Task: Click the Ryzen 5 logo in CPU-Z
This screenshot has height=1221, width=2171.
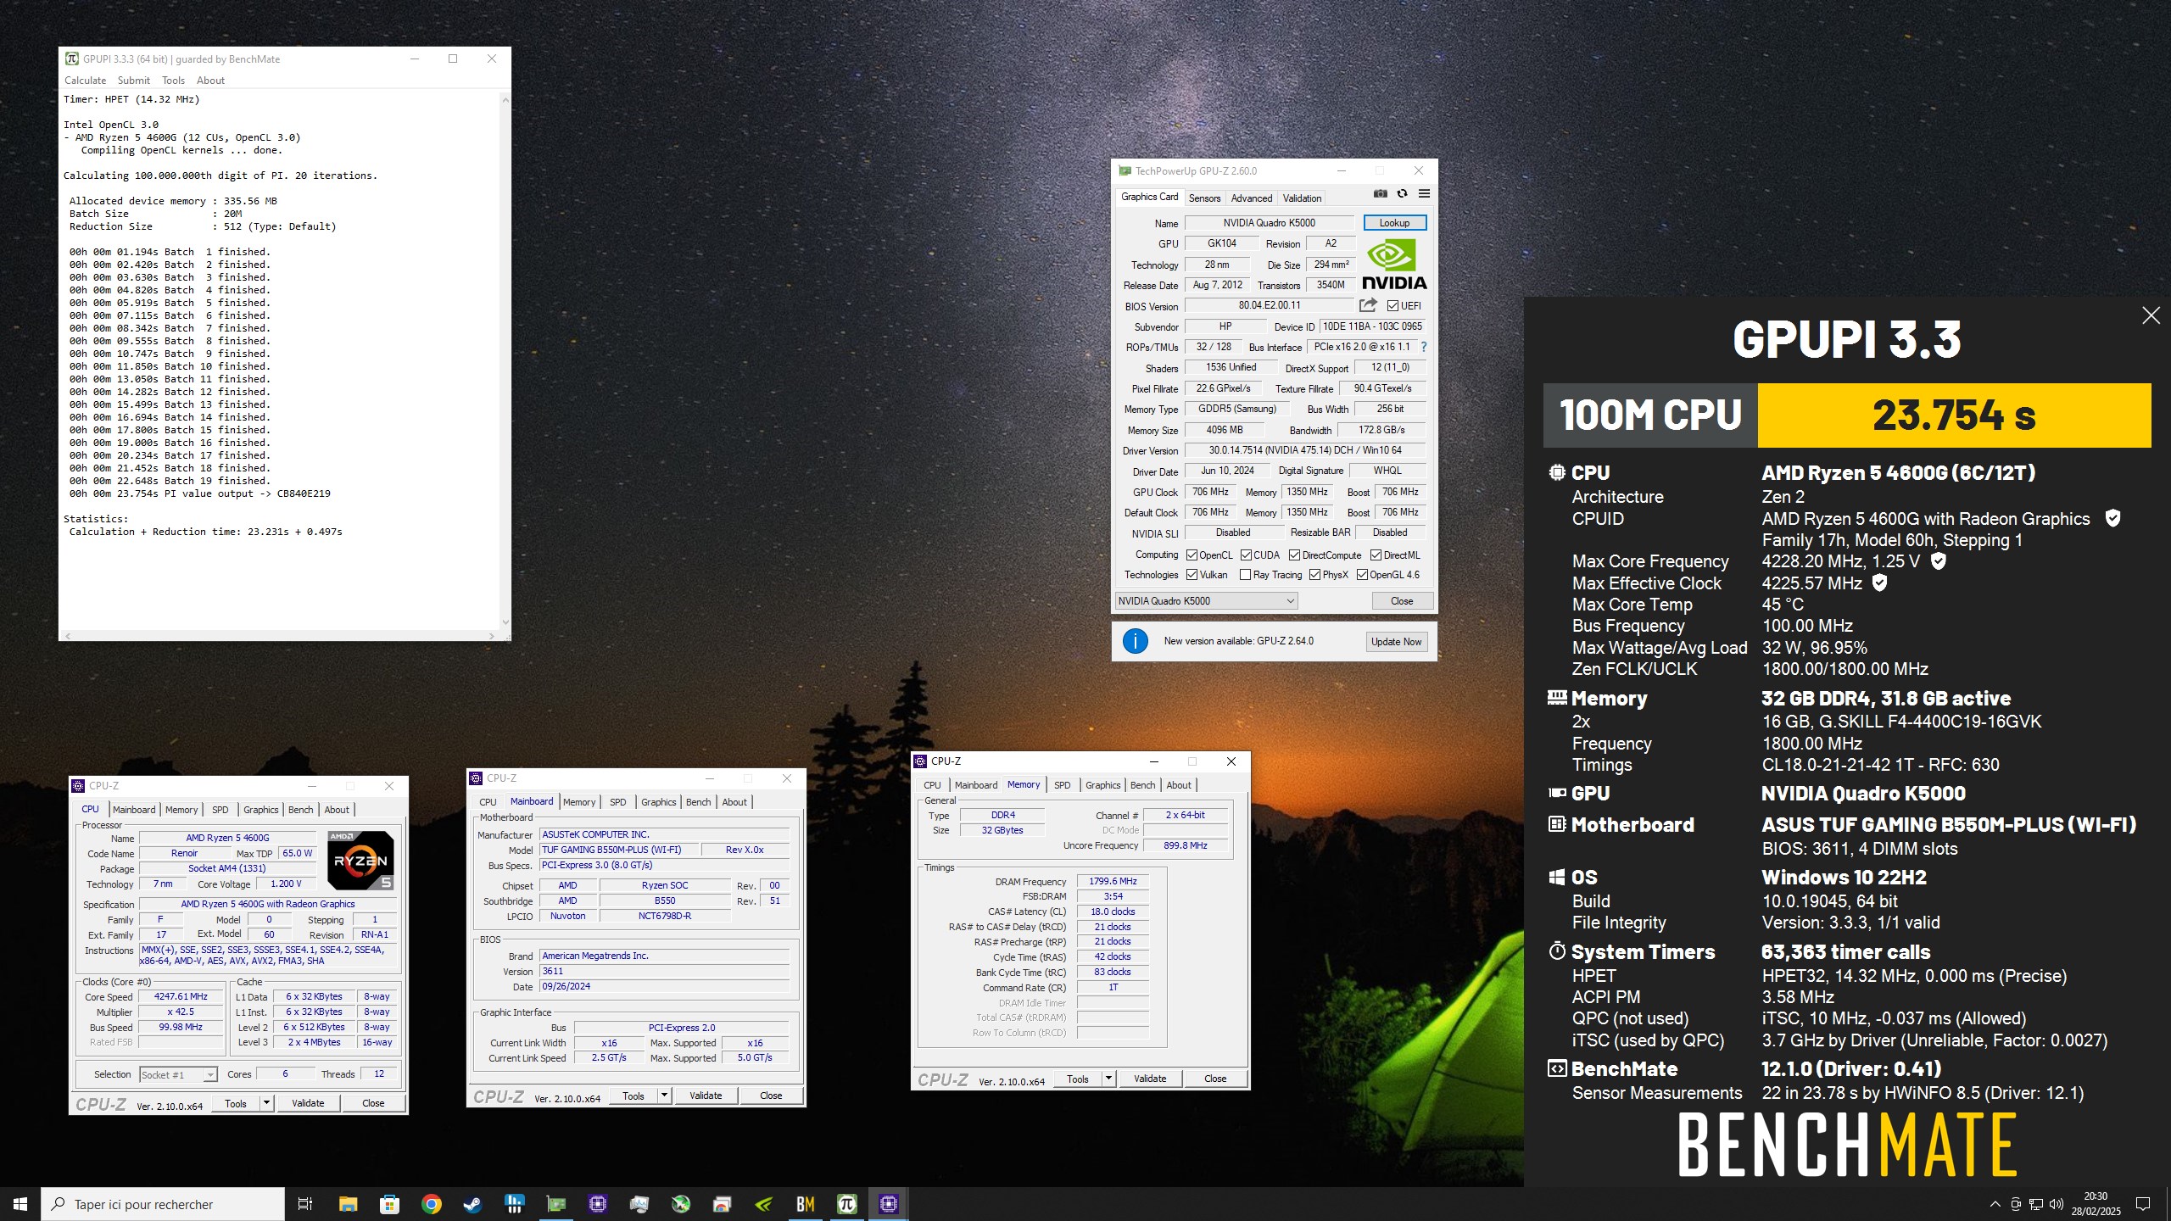Action: [x=360, y=861]
